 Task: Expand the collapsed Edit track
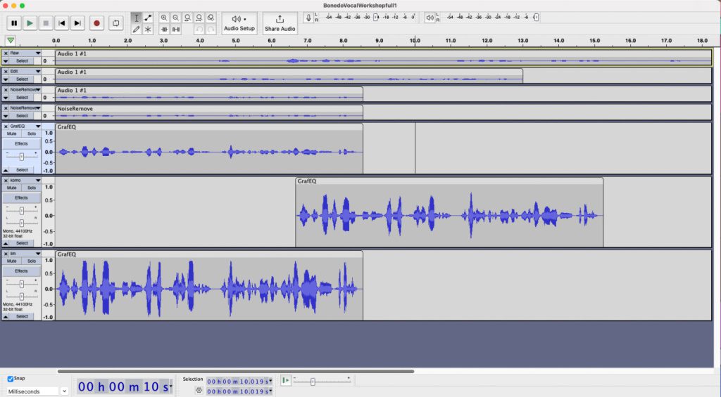pyautogui.click(x=6, y=79)
